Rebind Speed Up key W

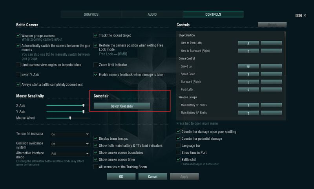click(x=248, y=67)
